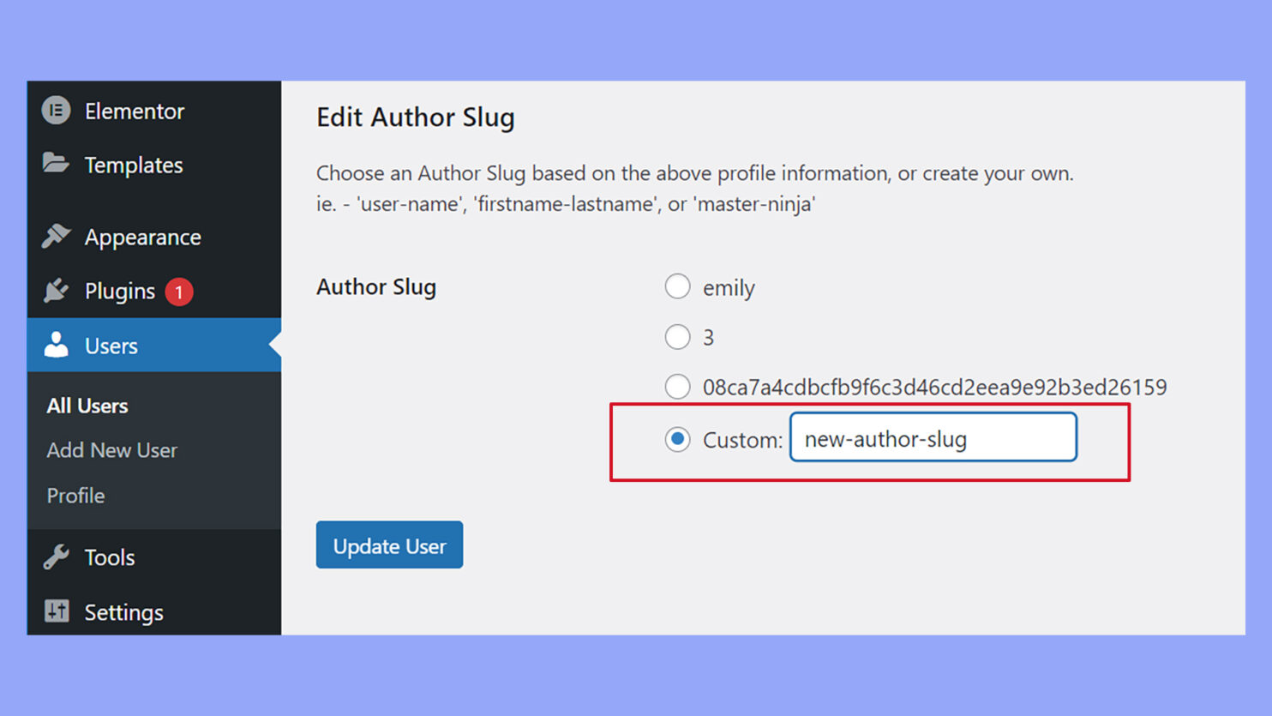Image resolution: width=1272 pixels, height=716 pixels.
Task: Click the Plugins plugin icon
Action: click(x=55, y=291)
